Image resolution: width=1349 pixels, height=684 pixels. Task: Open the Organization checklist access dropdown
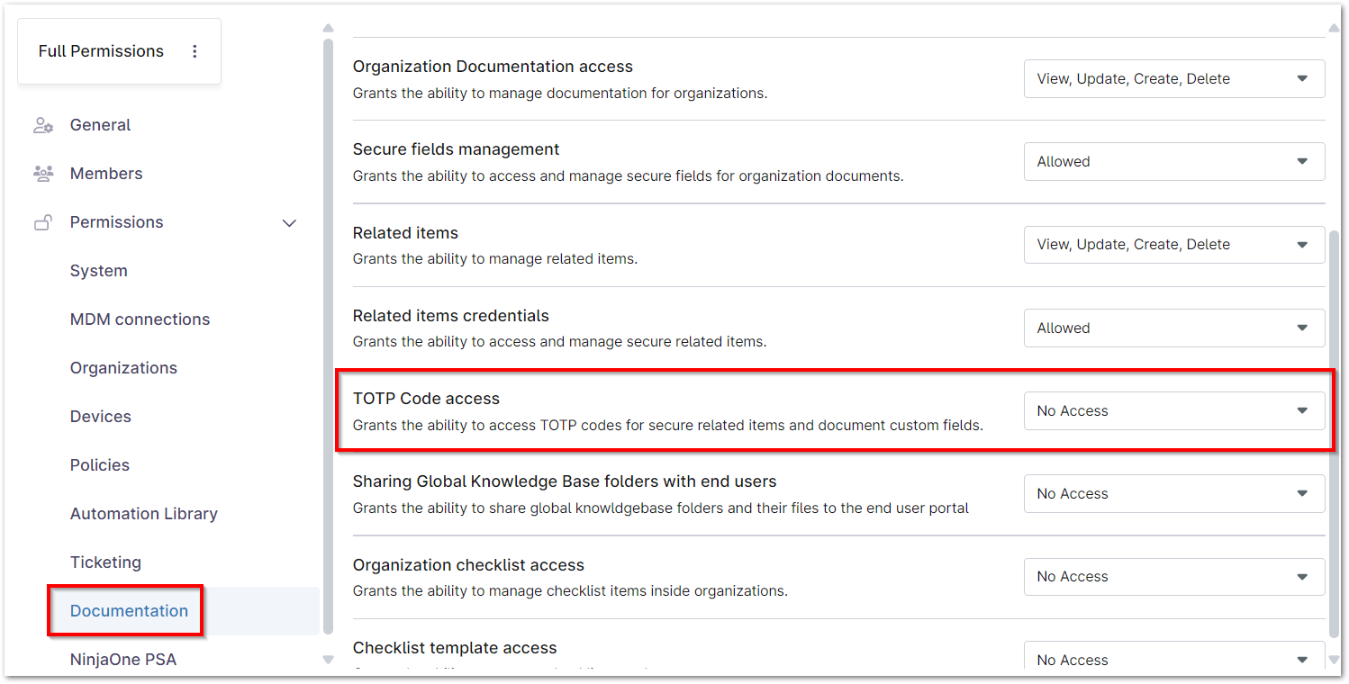click(x=1173, y=577)
